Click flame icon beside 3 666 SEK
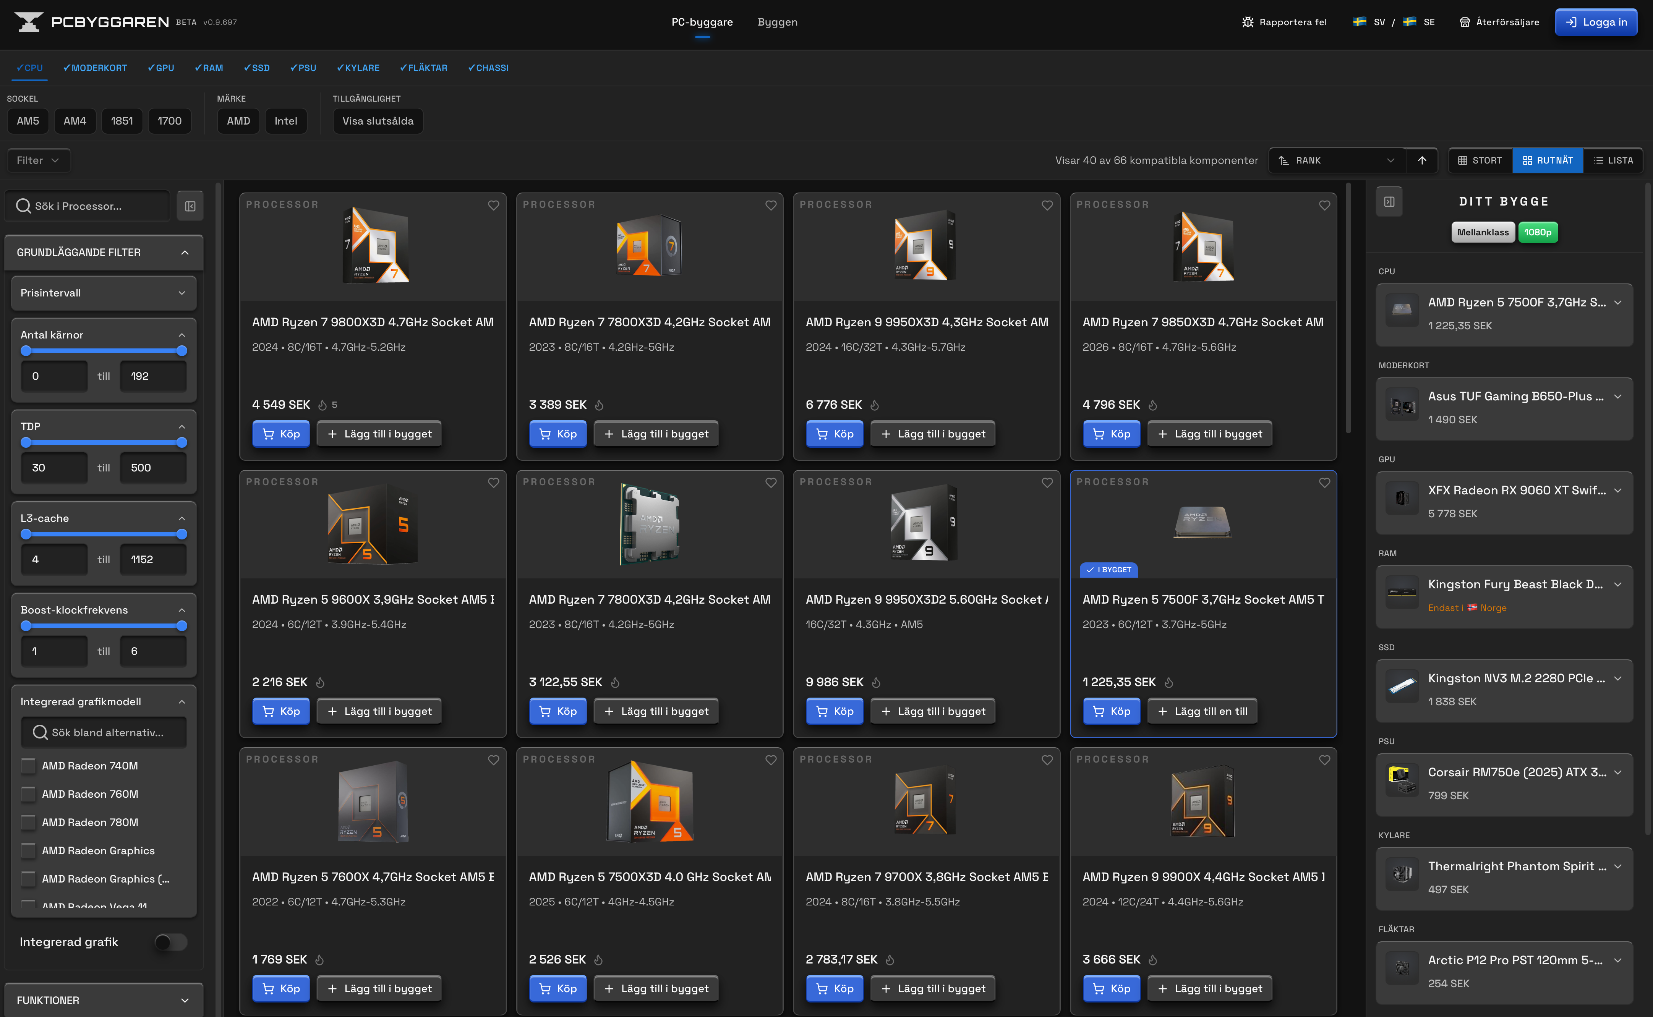The width and height of the screenshot is (1653, 1017). (1153, 960)
